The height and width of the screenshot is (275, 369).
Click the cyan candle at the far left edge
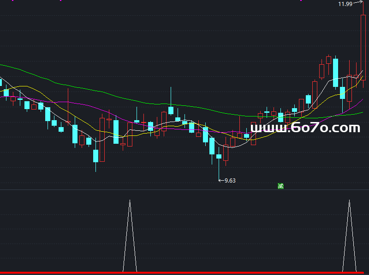pyautogui.click(x=1, y=83)
